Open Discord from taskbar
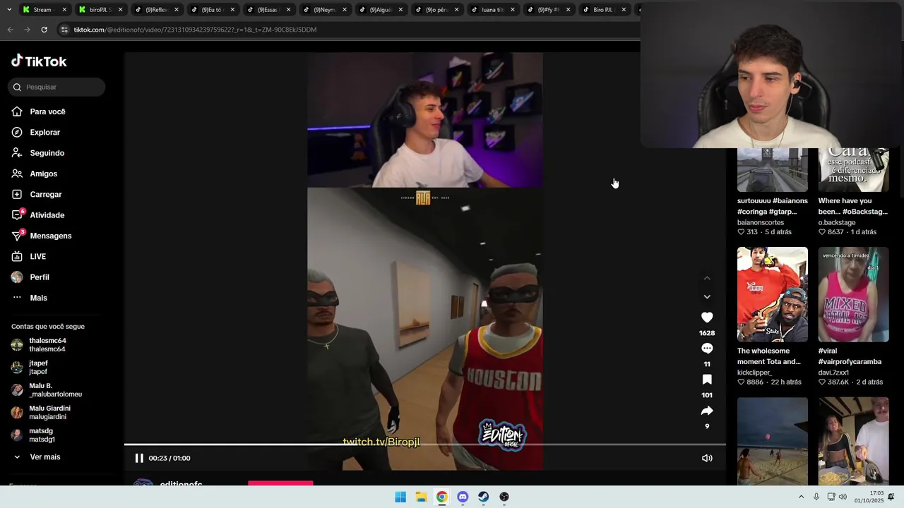This screenshot has height=508, width=904. tap(463, 497)
